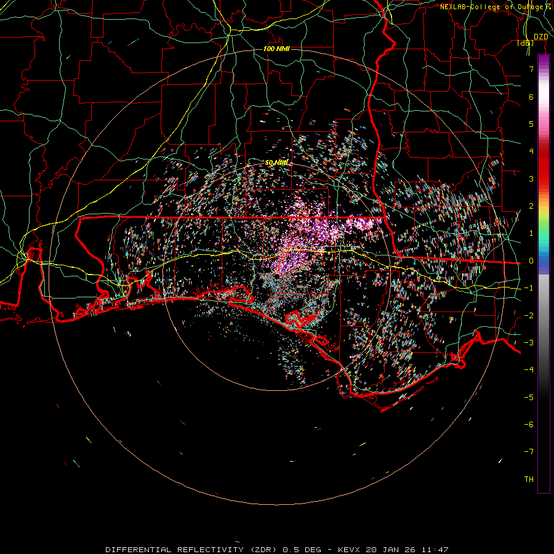Click the -6 value on the scale
Screen dimensions: 554x554
[529, 425]
